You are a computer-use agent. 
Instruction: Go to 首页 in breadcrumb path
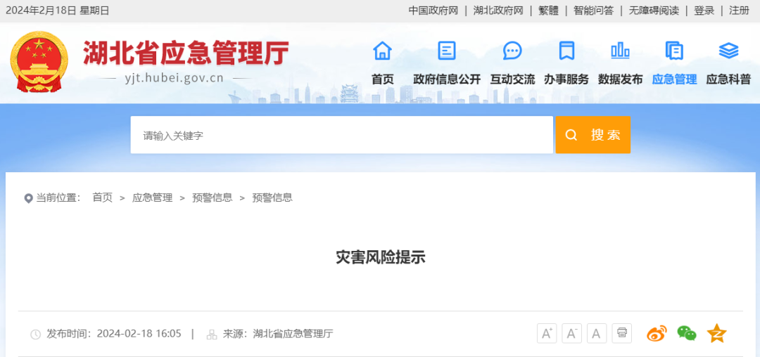102,197
